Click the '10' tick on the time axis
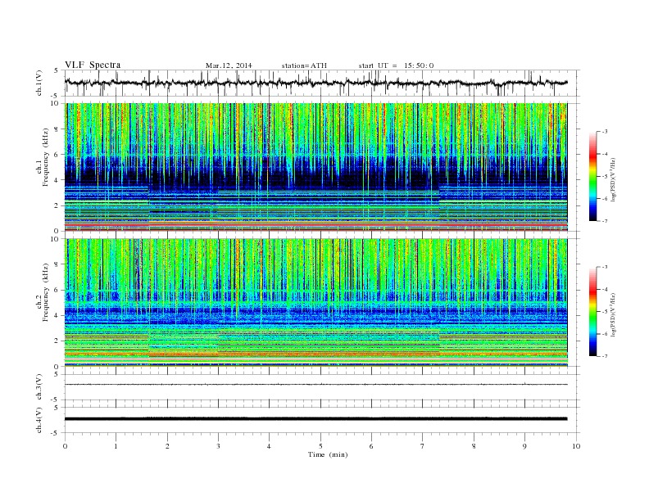The height and width of the screenshot is (501, 649). point(576,446)
